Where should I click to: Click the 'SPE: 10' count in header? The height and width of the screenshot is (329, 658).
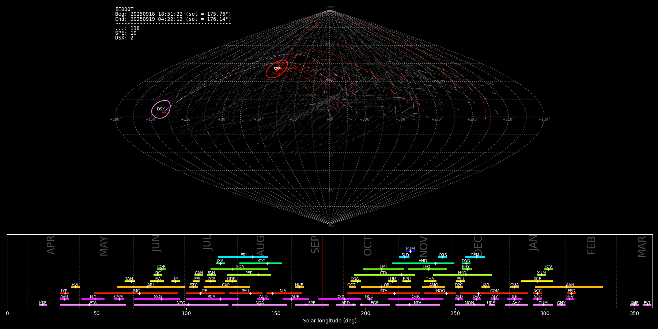[126, 33]
